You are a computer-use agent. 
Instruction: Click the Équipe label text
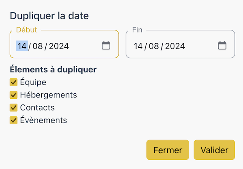tap(33, 82)
